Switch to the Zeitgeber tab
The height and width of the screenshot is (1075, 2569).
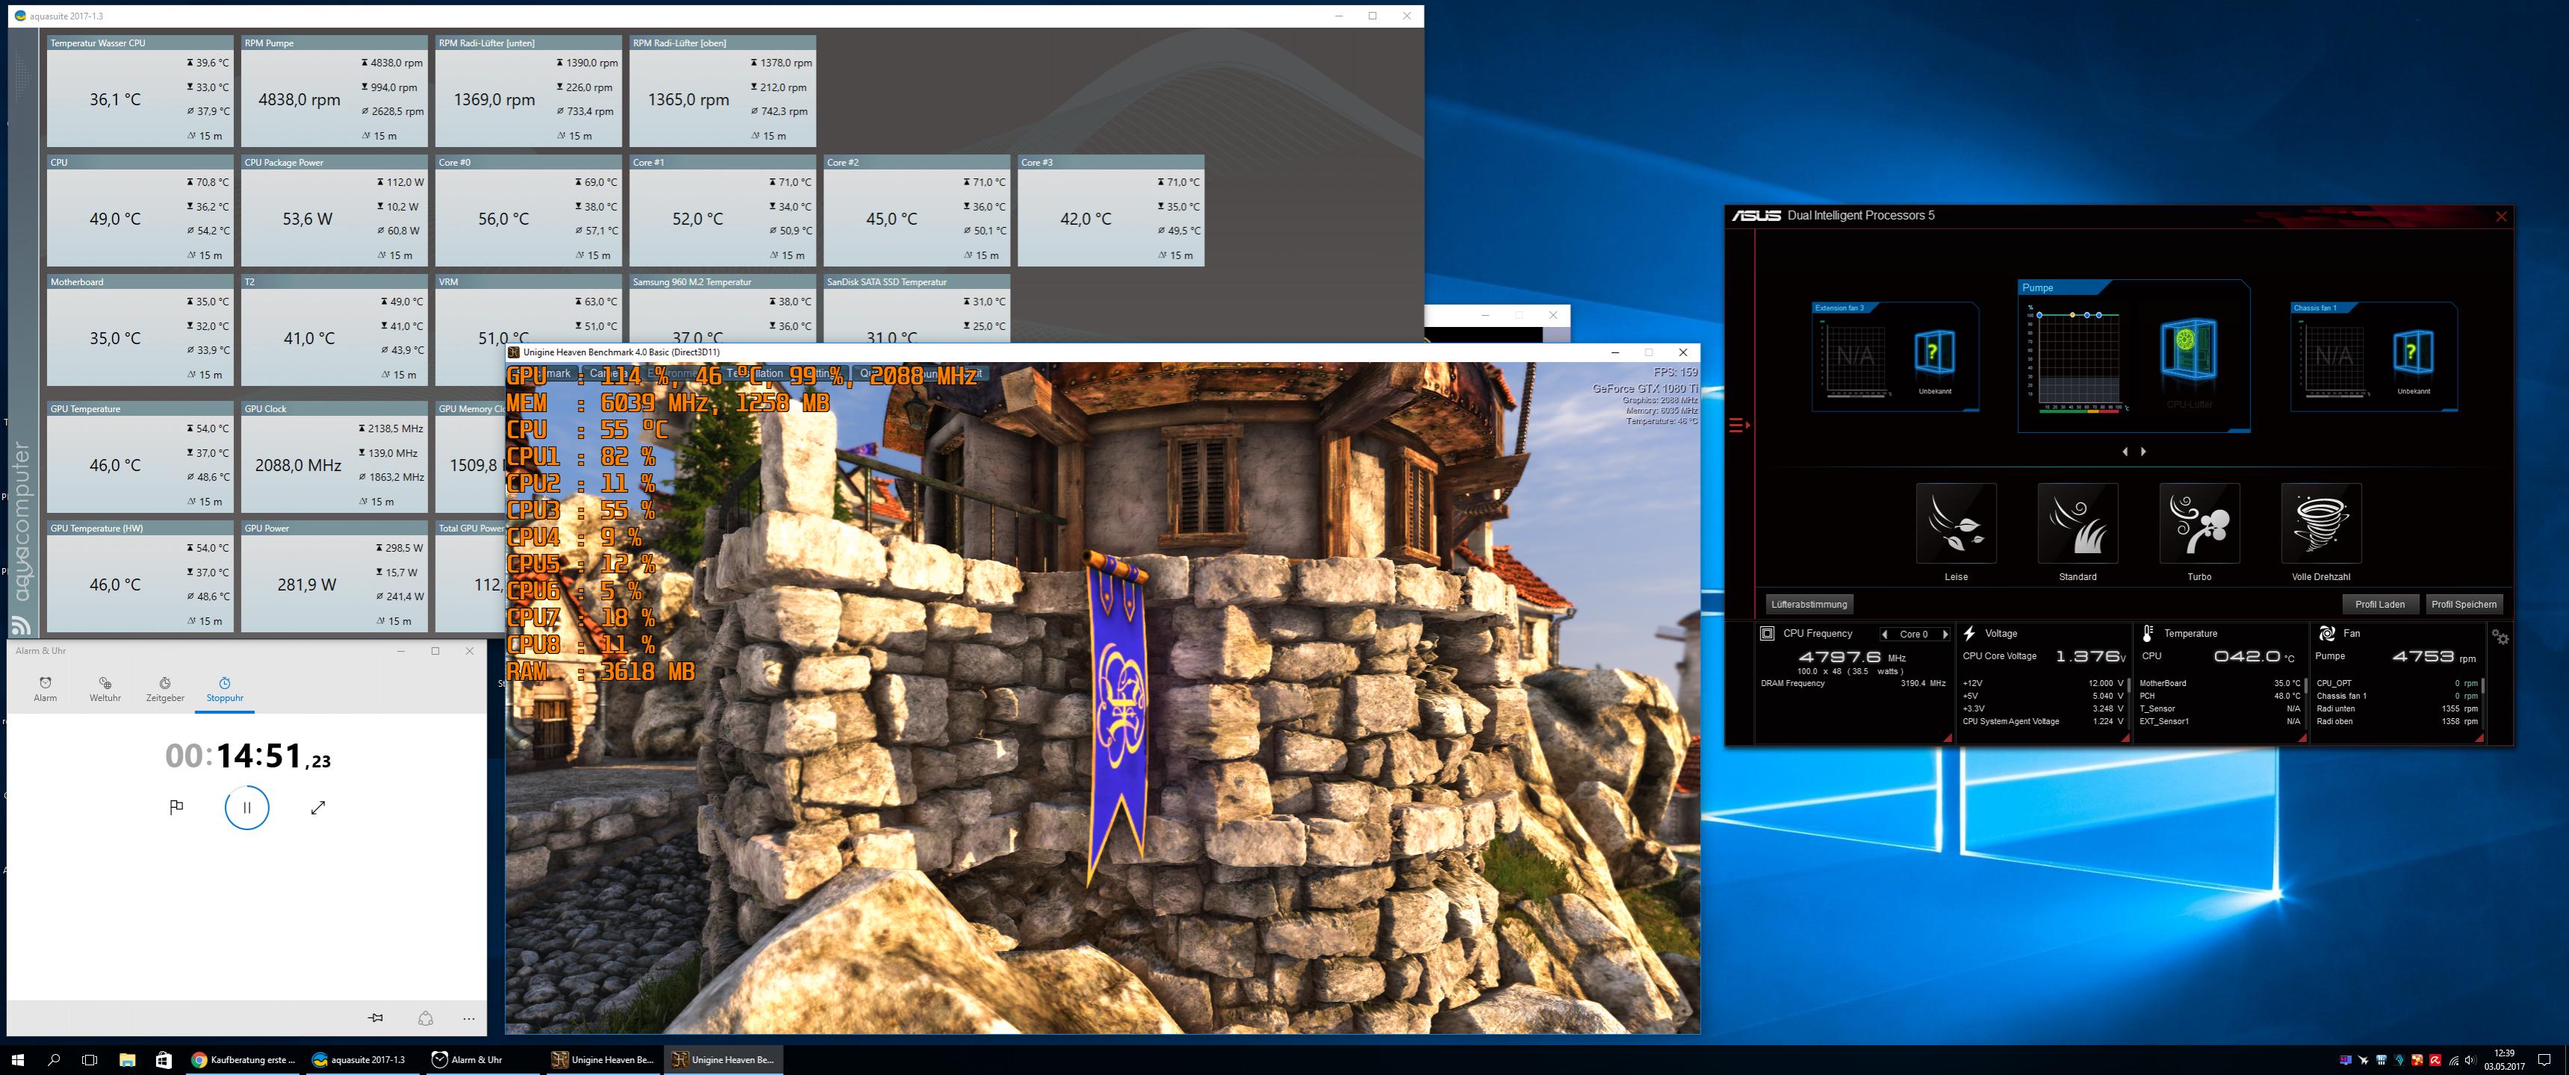[164, 688]
